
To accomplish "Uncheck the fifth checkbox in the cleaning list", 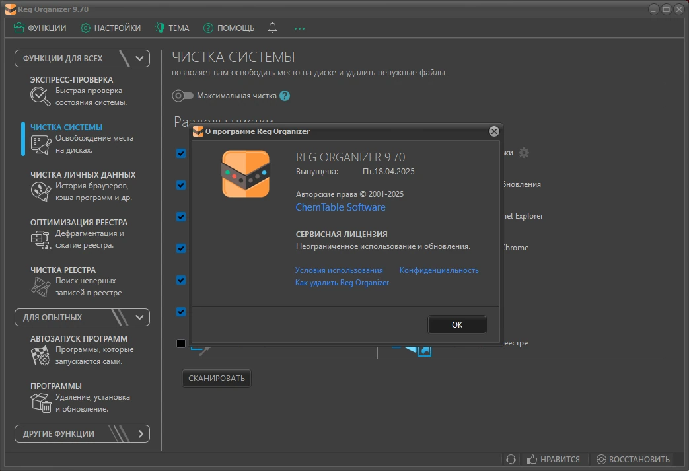I will [x=180, y=280].
